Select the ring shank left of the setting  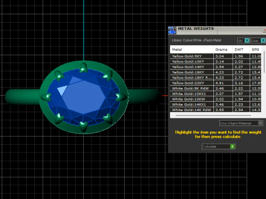pyautogui.click(x=22, y=97)
